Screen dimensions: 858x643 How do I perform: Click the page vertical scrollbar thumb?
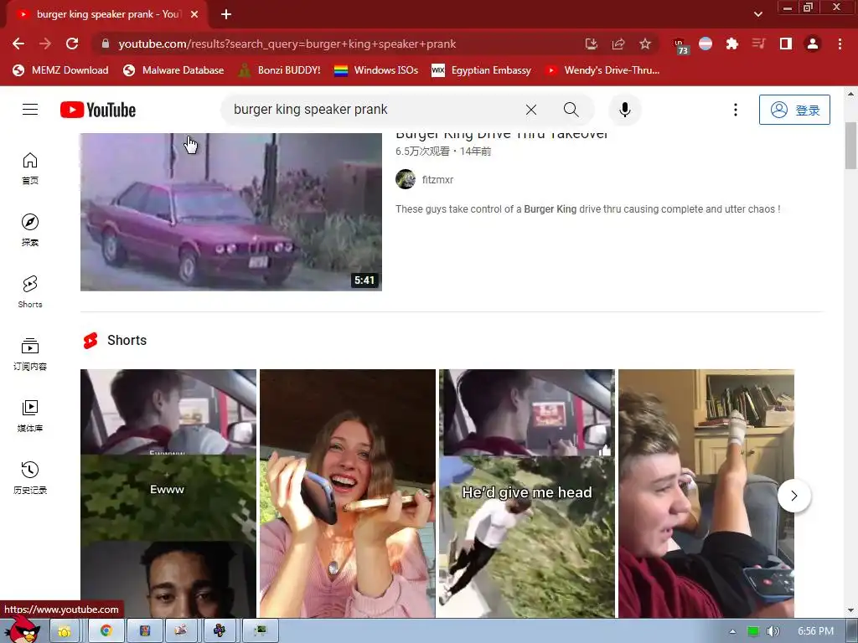pos(851,146)
